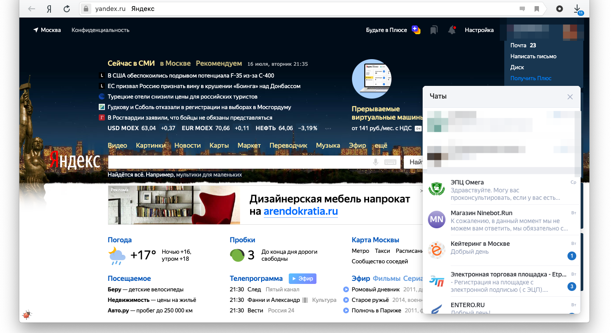The image size is (614, 333).
Task: Open the notifications bell
Action: tap(452, 30)
